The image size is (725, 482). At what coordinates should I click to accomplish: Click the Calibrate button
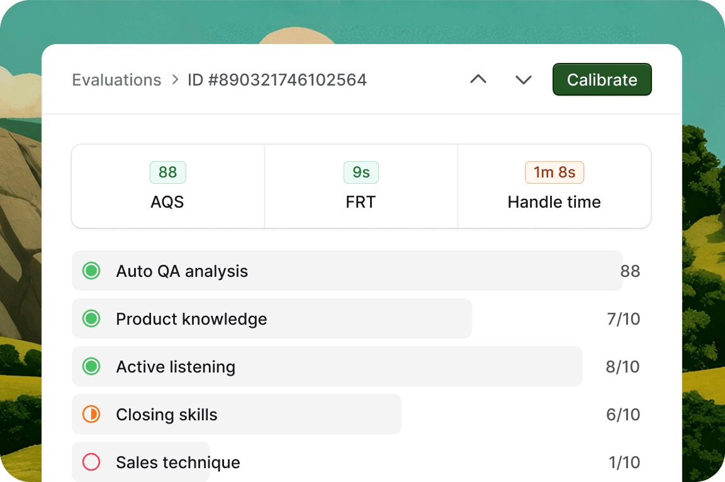point(602,79)
